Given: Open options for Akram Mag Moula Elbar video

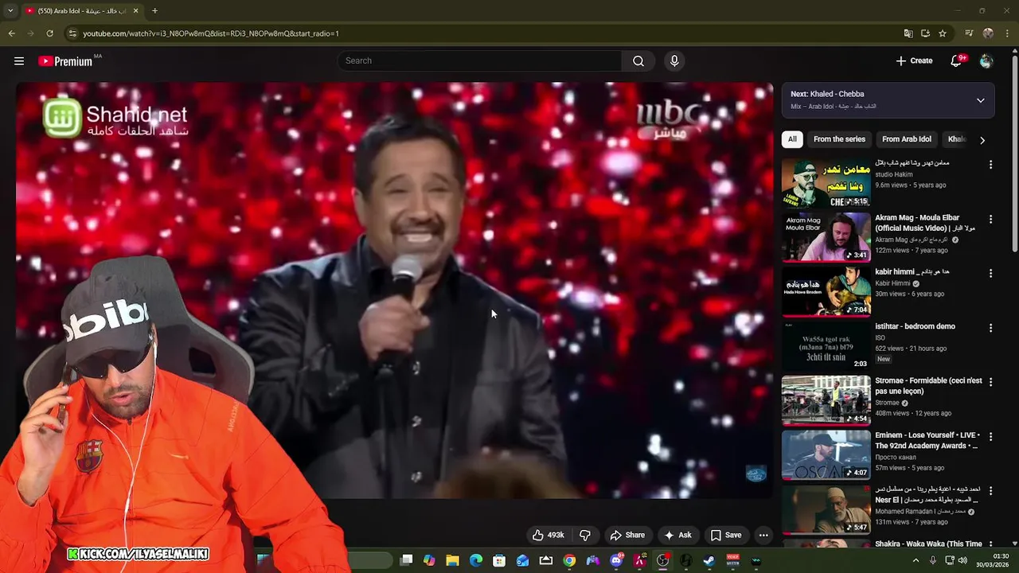Looking at the screenshot, I should 990,219.
